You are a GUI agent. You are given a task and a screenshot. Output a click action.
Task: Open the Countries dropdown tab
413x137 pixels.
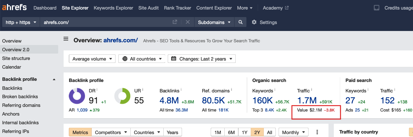tap(147, 132)
